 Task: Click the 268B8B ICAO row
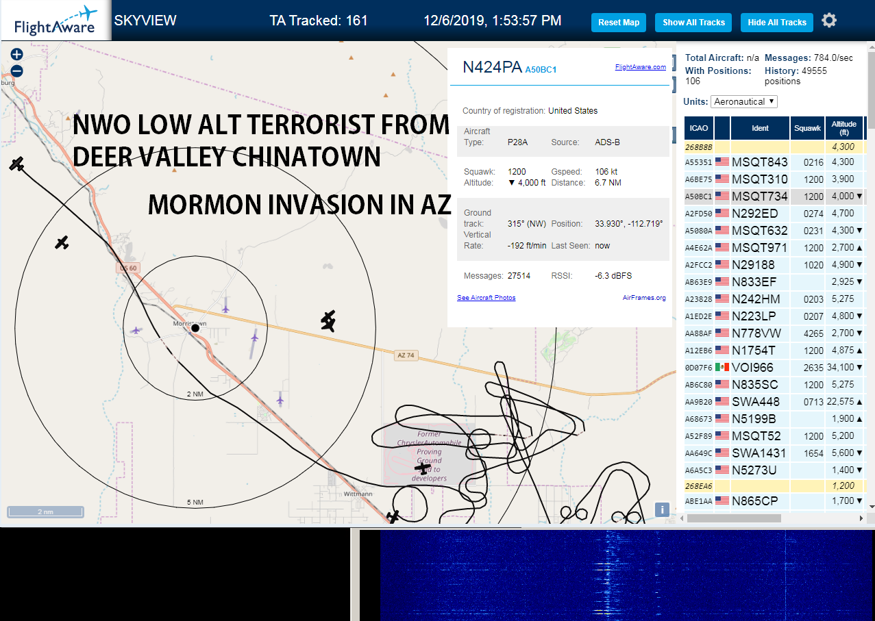[774, 147]
